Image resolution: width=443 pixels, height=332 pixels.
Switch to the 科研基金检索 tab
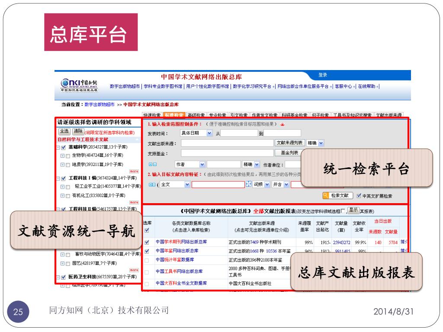pos(295,115)
